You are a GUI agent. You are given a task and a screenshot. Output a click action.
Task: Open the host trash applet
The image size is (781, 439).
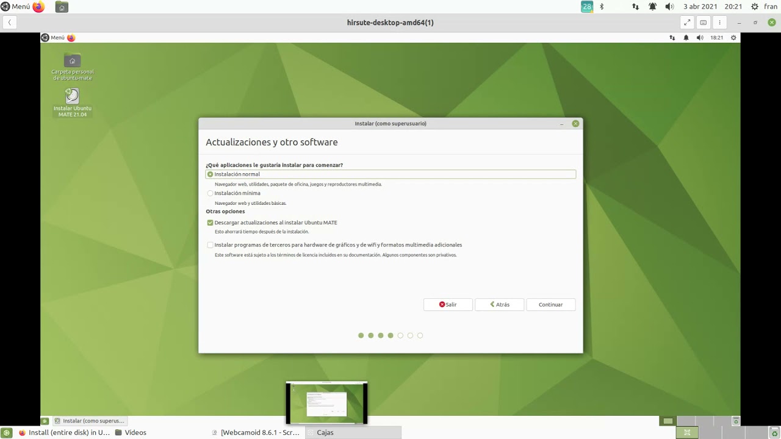coord(773,432)
